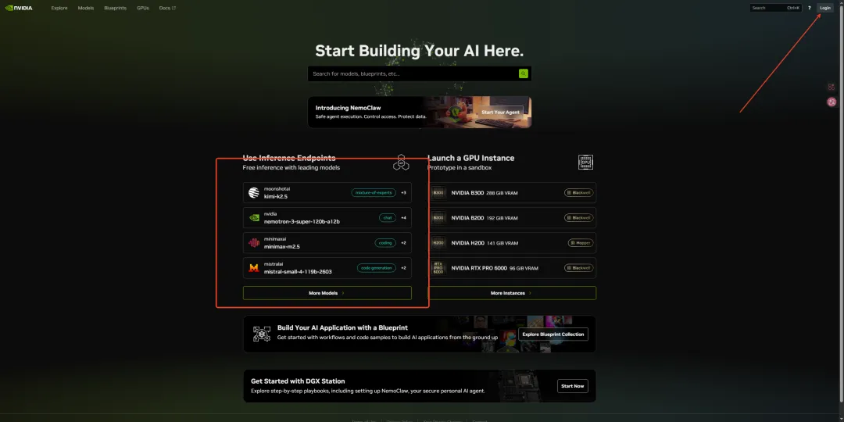Click the NVIDIA logo in header
Image resolution: width=844 pixels, height=422 pixels.
[19, 8]
